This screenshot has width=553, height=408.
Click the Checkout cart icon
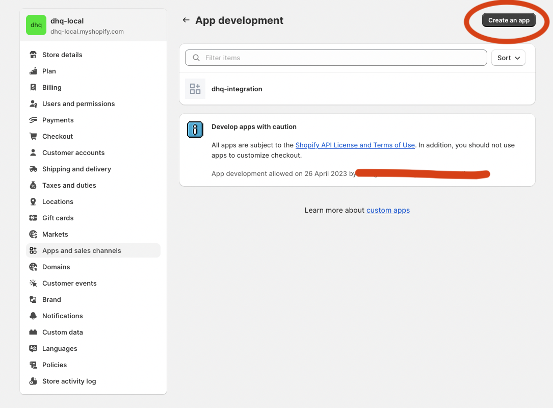(33, 136)
